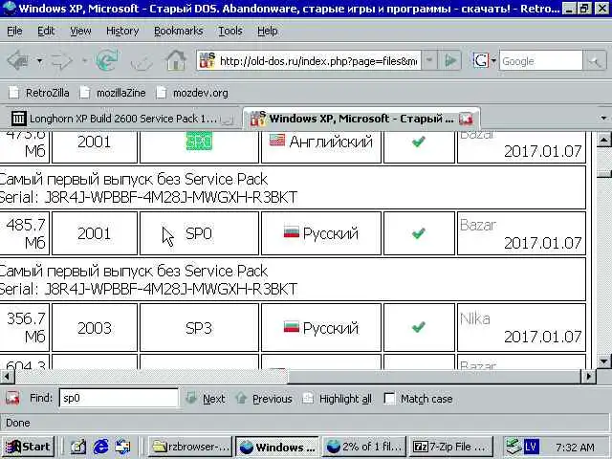612x459 pixels.
Task: Open the Windows Start menu
Action: (28, 447)
